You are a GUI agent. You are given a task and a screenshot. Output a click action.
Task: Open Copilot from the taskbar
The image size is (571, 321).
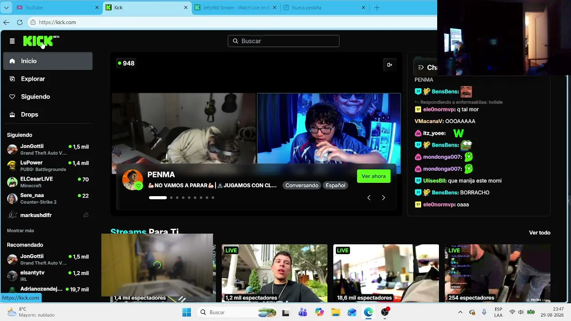pyautogui.click(x=319, y=313)
